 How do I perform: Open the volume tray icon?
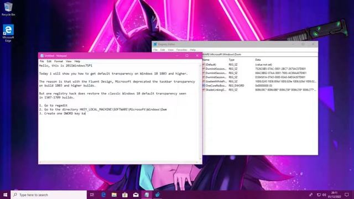coord(324,195)
